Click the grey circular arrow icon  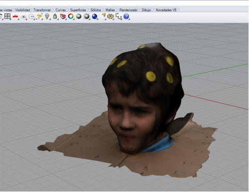click(31, 16)
